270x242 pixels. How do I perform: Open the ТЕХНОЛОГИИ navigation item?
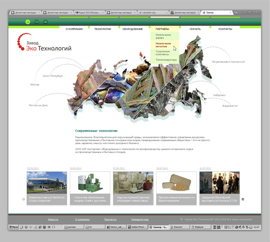point(102,29)
